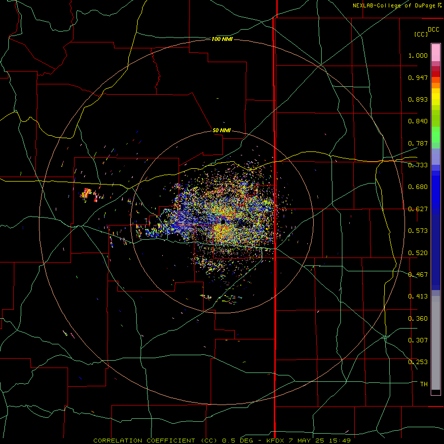Select the 0.467 scale value

[418, 275]
